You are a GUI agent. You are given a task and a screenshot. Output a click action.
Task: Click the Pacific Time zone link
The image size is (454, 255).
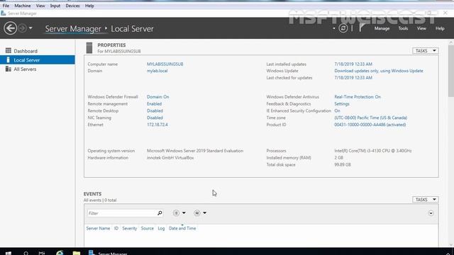click(370, 118)
